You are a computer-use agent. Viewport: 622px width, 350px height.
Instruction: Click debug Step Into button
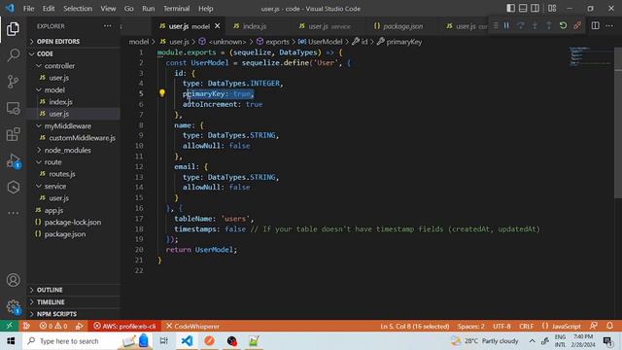click(x=535, y=26)
